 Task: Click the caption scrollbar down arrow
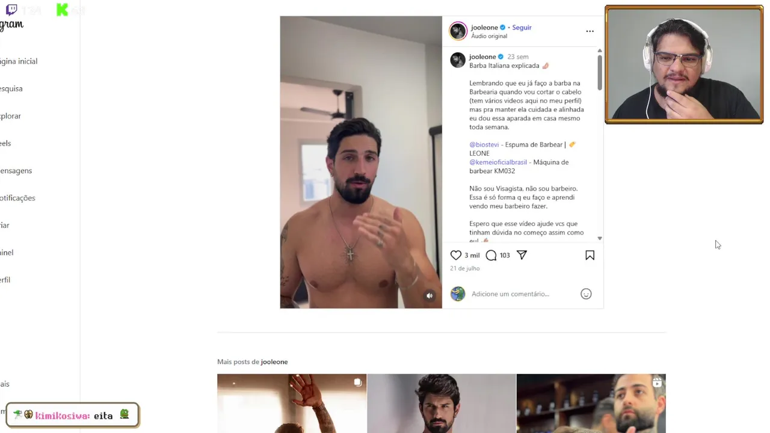pos(599,238)
